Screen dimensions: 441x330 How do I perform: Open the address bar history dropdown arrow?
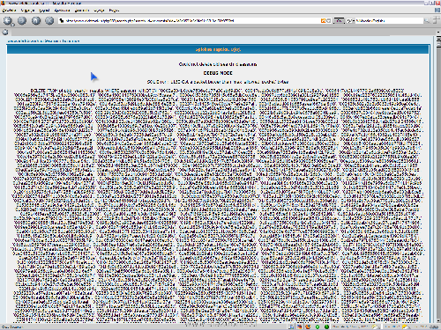point(329,21)
